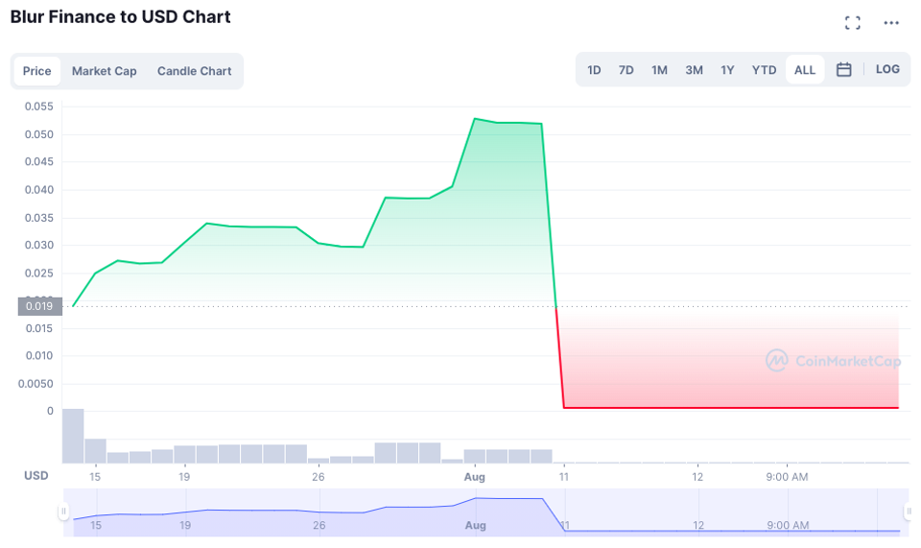
Task: Click the 0.035 y-axis value
Action: (38, 218)
